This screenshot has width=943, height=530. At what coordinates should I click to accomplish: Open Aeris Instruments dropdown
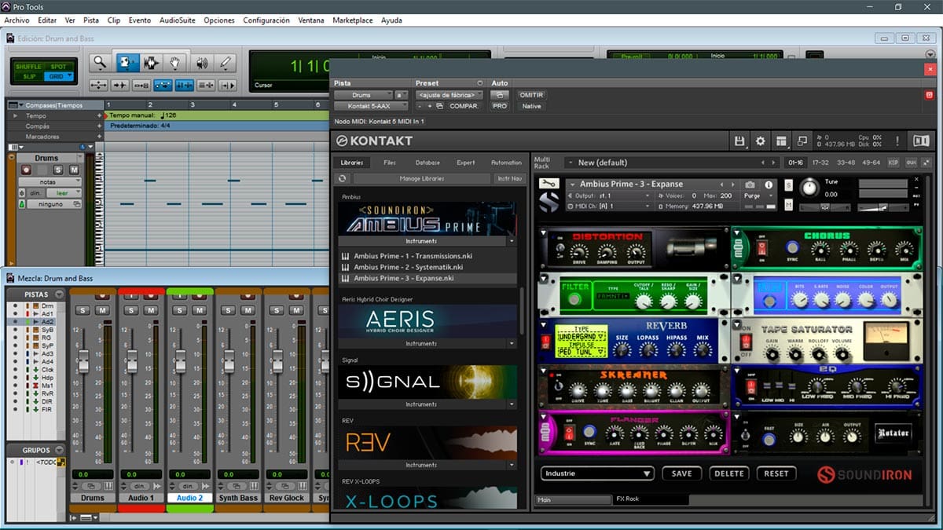click(512, 344)
